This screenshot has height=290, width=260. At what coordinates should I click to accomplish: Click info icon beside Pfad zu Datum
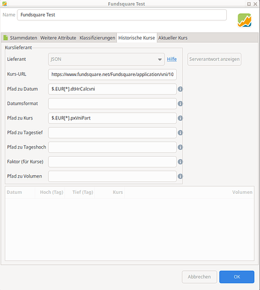[x=180, y=89]
